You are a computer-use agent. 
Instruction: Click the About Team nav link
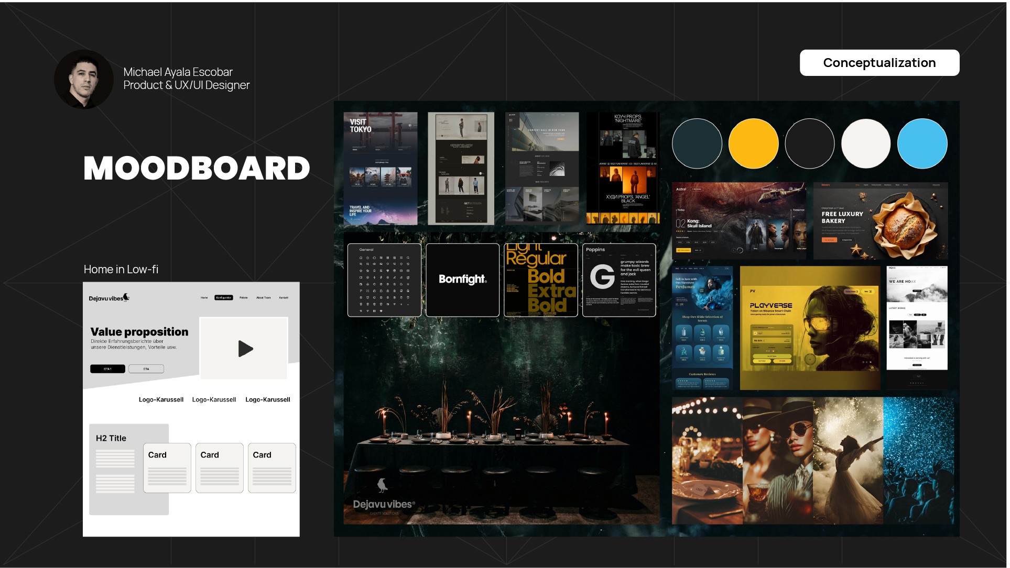(x=263, y=297)
